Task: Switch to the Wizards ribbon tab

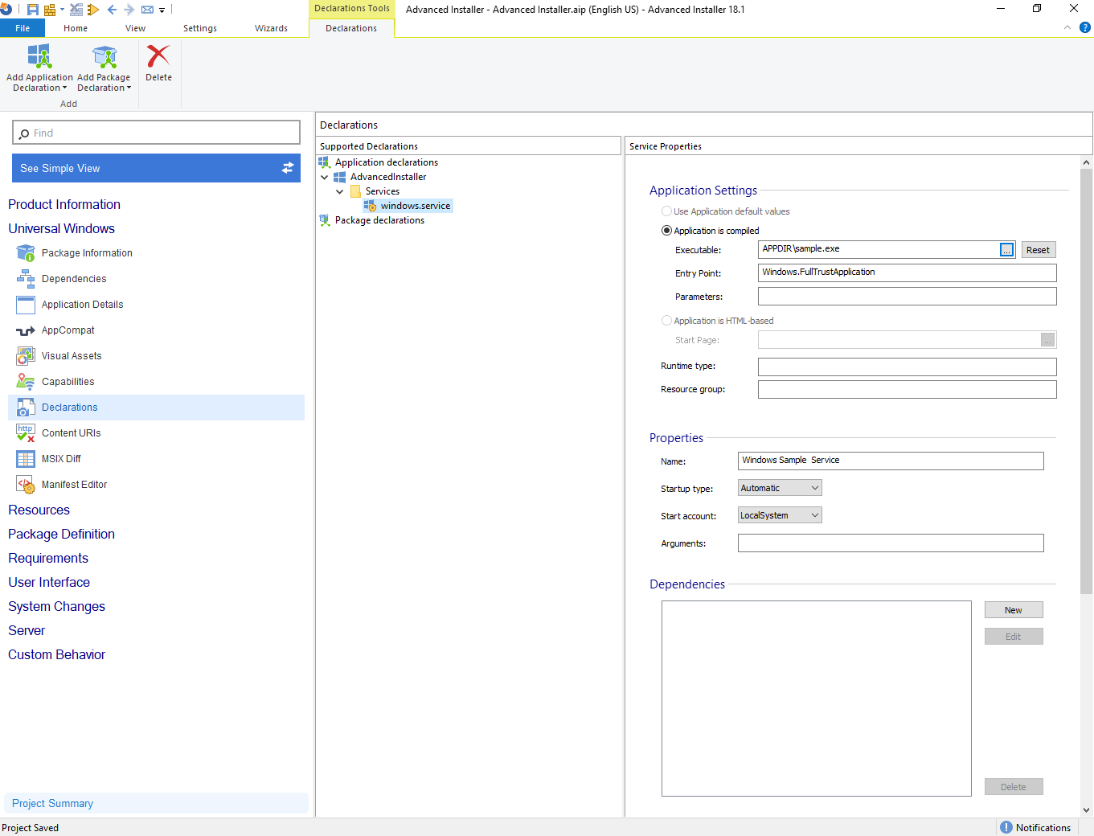Action: (x=271, y=27)
